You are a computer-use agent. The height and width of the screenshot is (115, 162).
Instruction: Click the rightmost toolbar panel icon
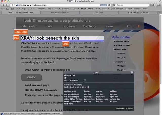[158, 5]
